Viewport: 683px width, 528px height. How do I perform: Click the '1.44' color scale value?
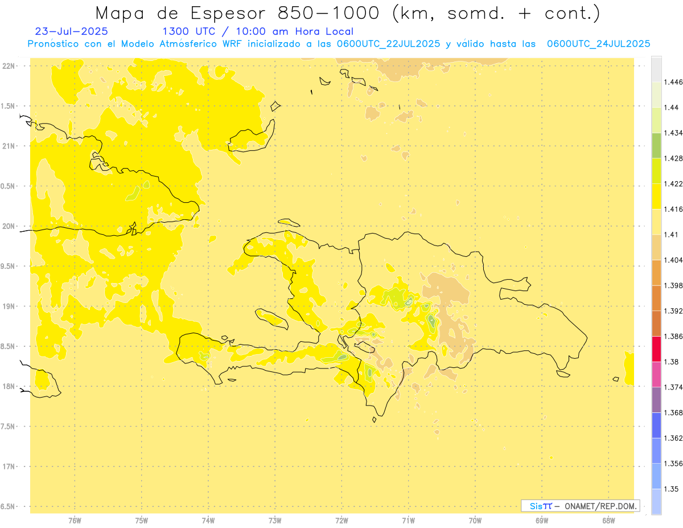click(672, 108)
